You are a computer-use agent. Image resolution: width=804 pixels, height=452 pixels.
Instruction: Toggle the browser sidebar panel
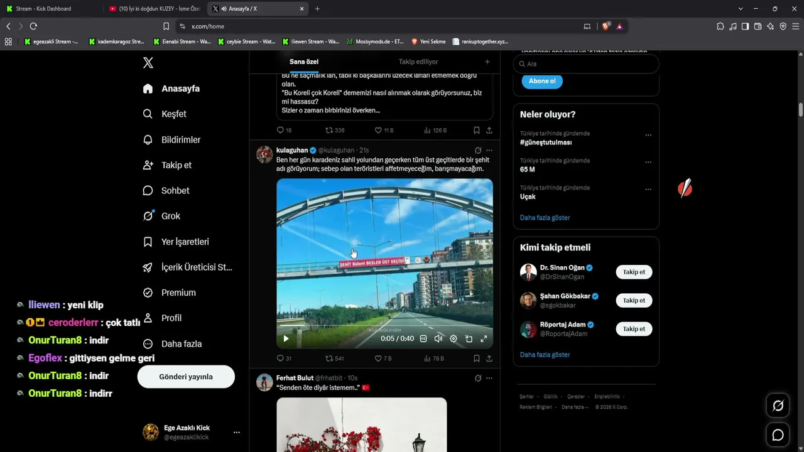(x=745, y=26)
